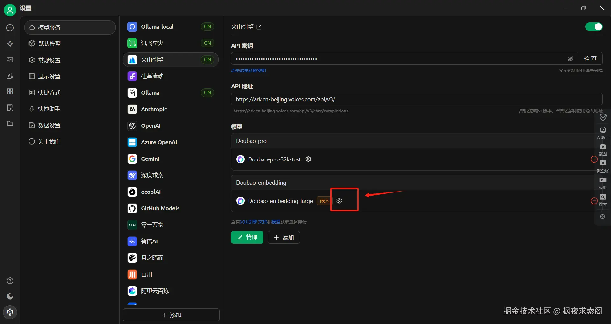Select the 火山引擎 provider
The image size is (611, 324).
pos(171,60)
